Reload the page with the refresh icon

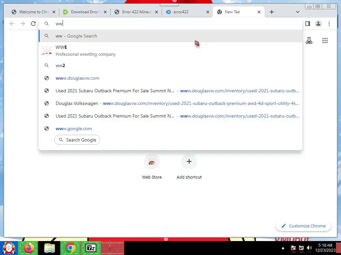click(x=33, y=24)
